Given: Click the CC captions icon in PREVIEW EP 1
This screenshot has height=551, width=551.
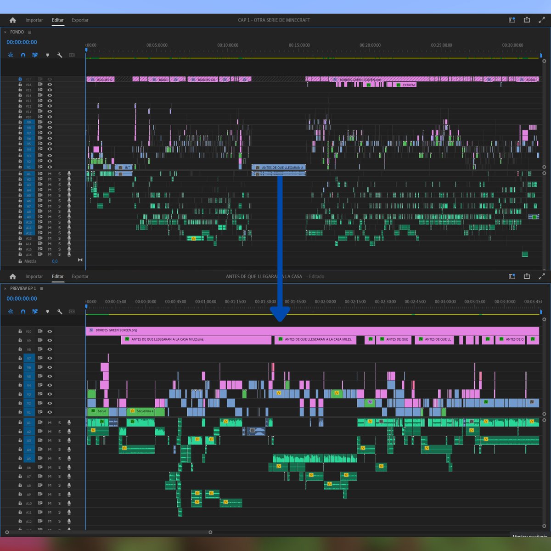Looking at the screenshot, I should click(x=72, y=311).
